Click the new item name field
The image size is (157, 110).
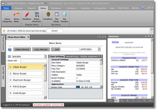[x=70, y=49]
